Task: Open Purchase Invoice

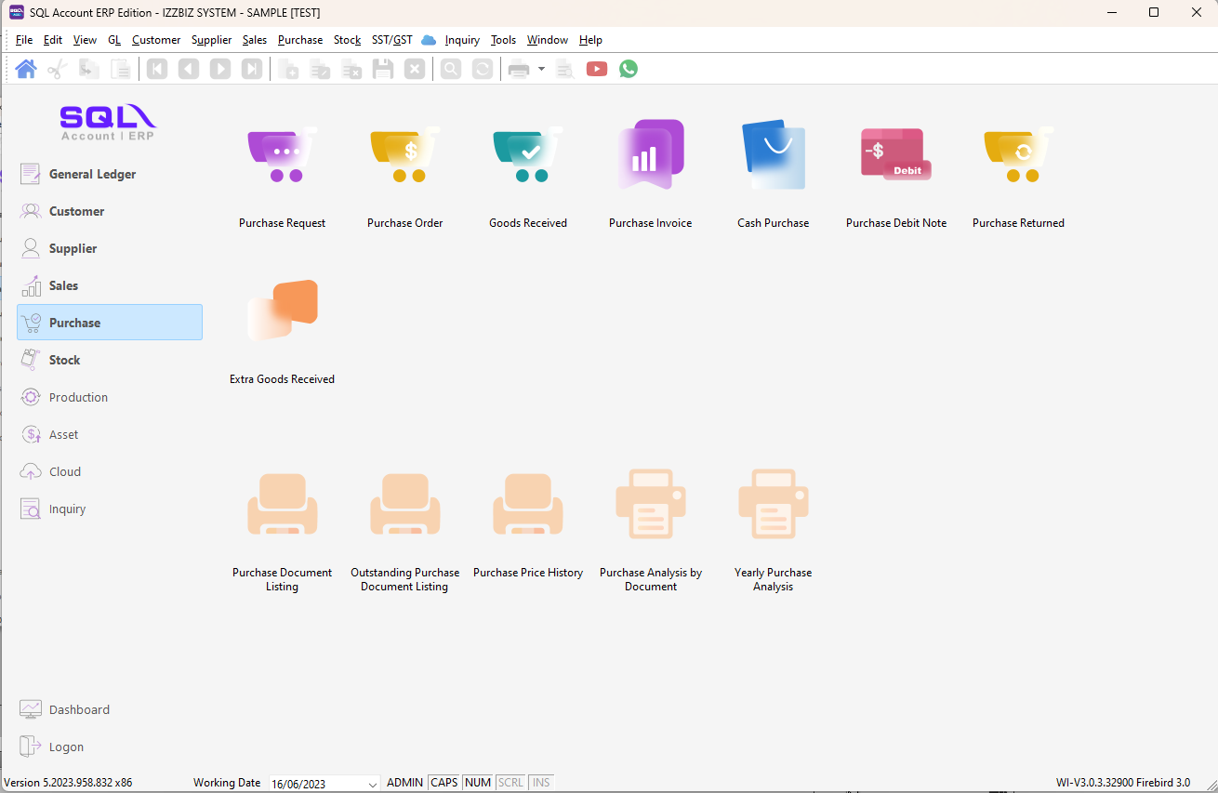Action: [x=651, y=174]
